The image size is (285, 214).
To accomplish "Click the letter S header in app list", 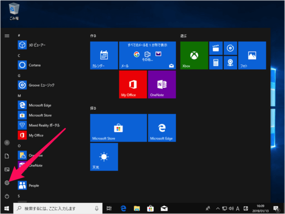I will pyautogui.click(x=19, y=196).
